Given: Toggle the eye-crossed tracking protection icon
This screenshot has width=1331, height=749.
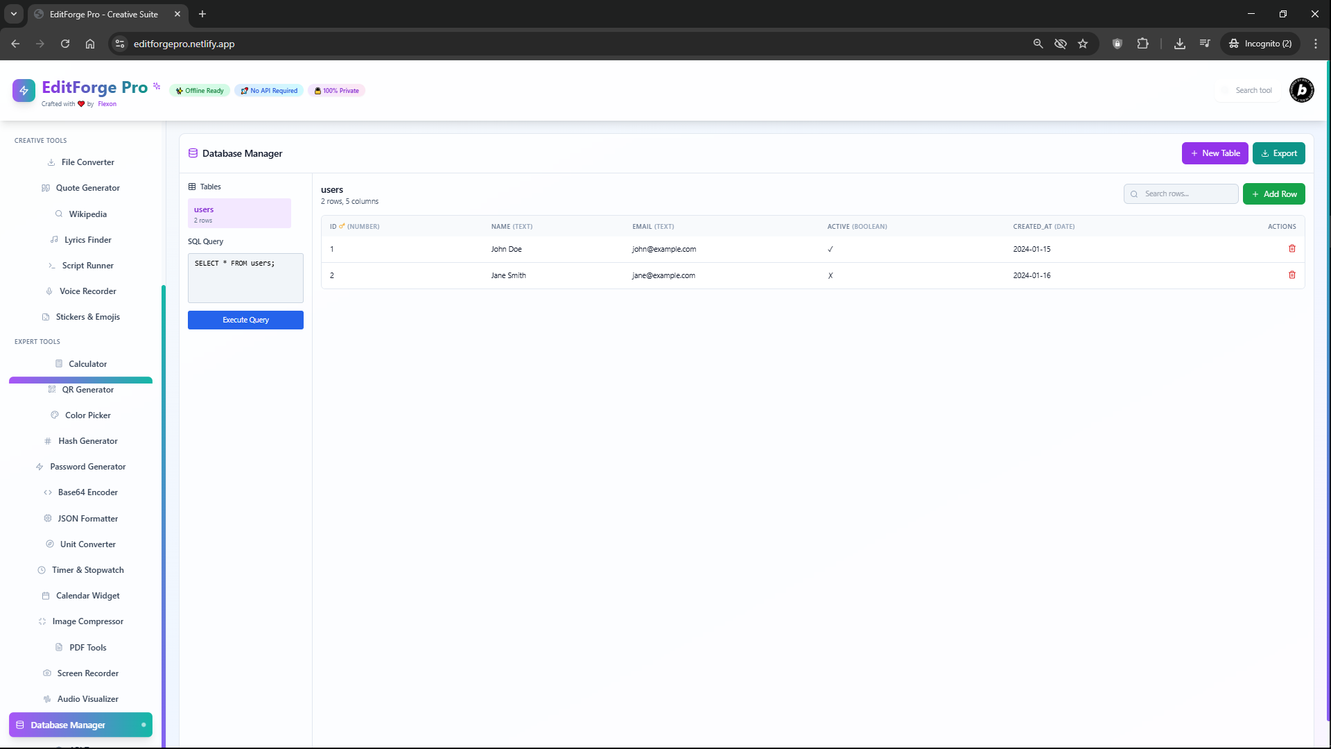Looking at the screenshot, I should coord(1061,44).
